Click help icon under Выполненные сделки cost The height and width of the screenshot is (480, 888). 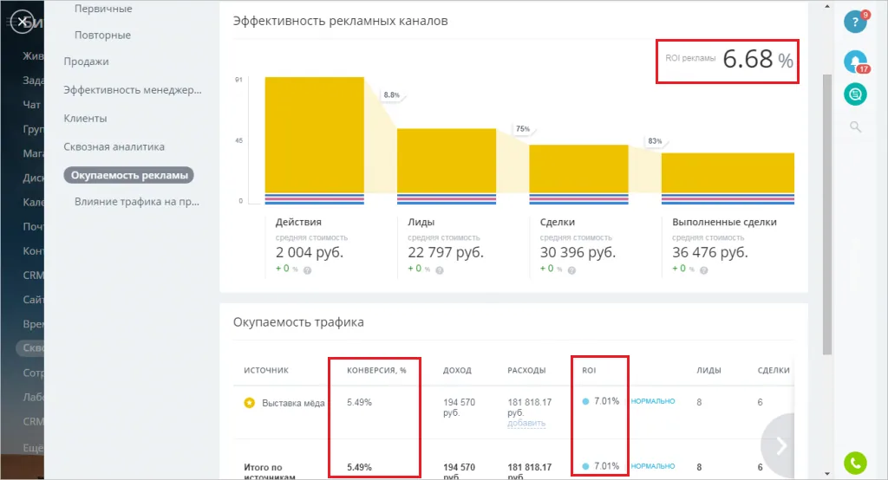[704, 270]
